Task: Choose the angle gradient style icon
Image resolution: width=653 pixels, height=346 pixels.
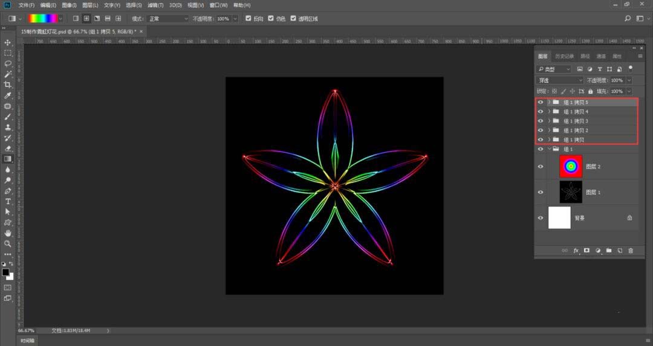Action: click(97, 19)
